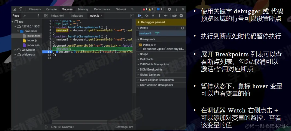Open the index.html editor tab
The image size is (291, 131).
click(x=57, y=16)
